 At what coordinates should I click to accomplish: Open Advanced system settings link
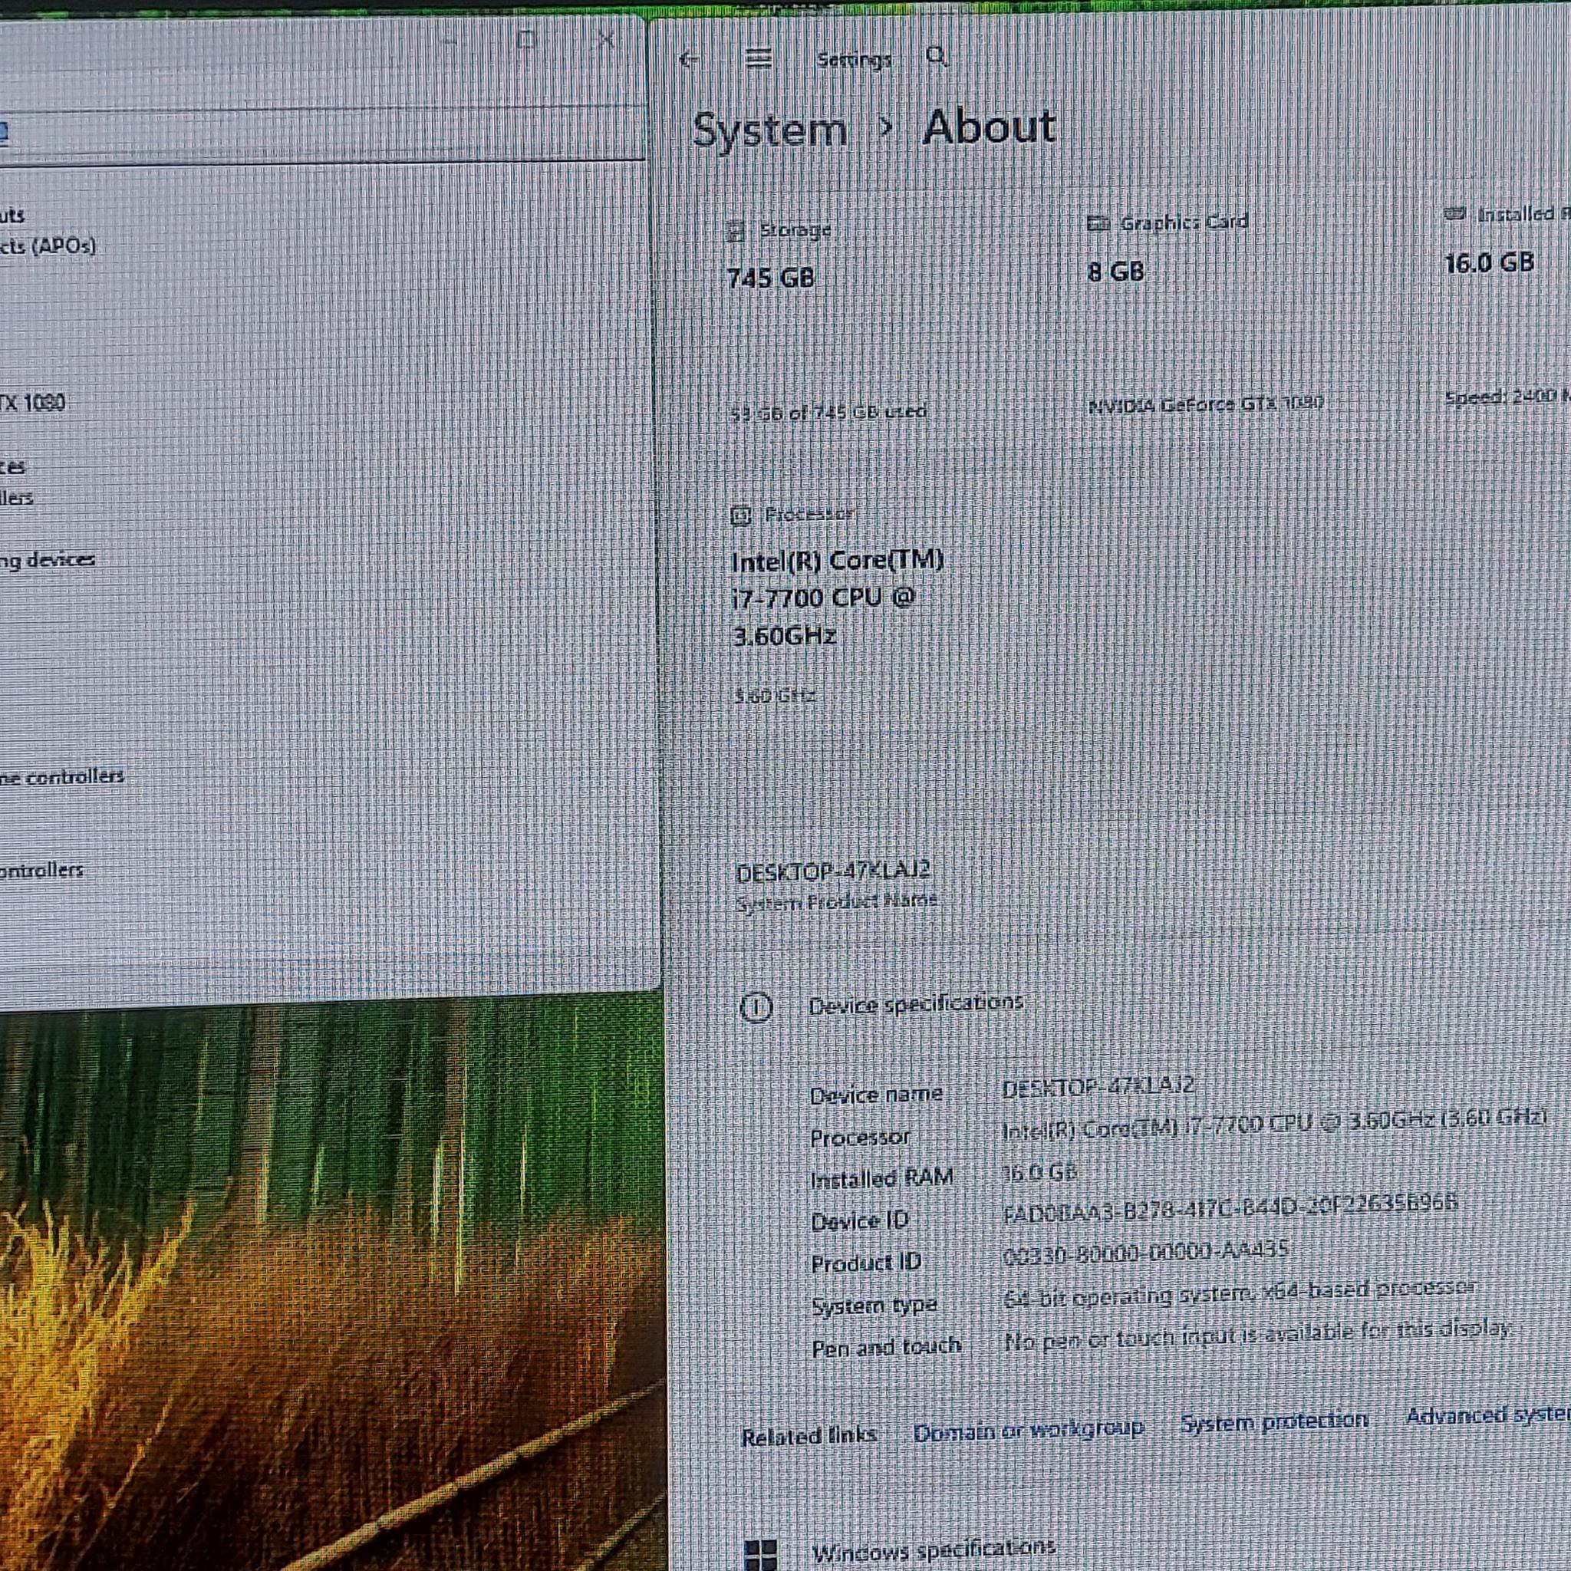(1488, 1416)
